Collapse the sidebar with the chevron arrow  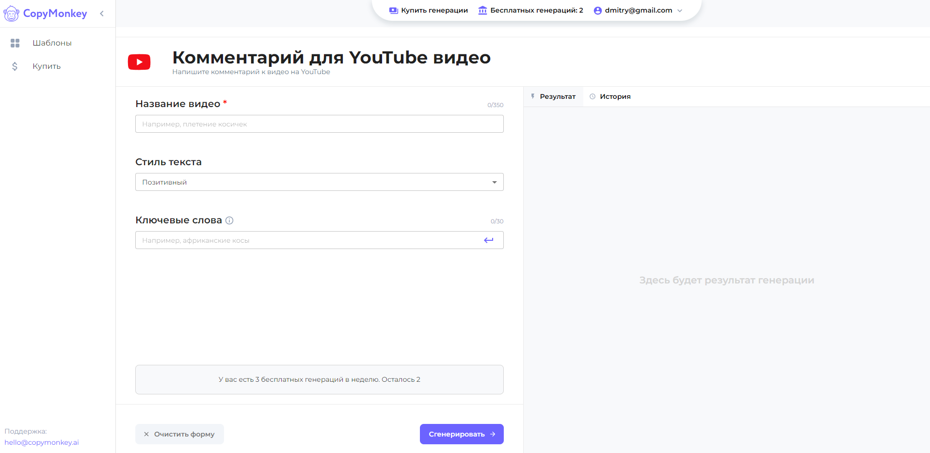102,14
